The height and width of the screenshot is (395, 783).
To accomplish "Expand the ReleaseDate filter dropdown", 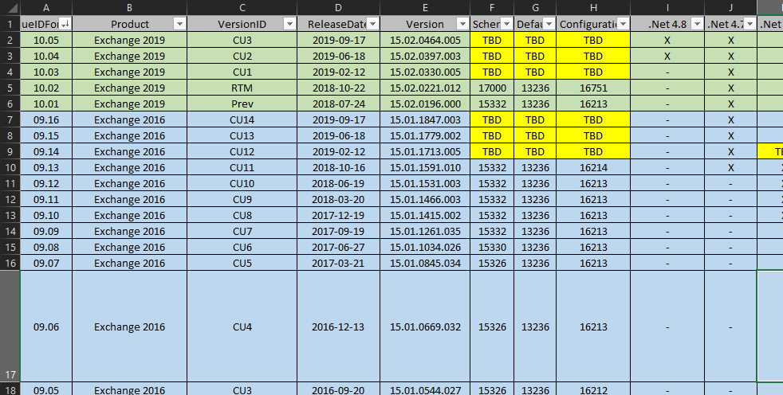I will pos(372,24).
